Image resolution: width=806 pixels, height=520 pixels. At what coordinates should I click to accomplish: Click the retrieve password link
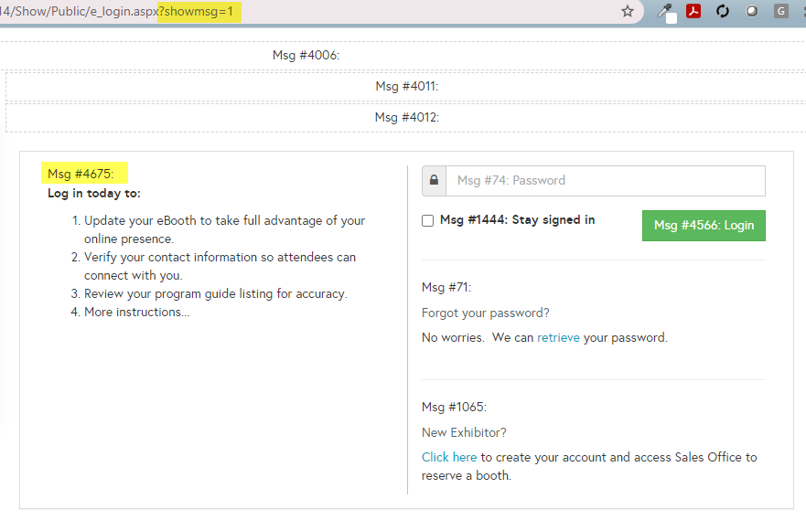(558, 337)
